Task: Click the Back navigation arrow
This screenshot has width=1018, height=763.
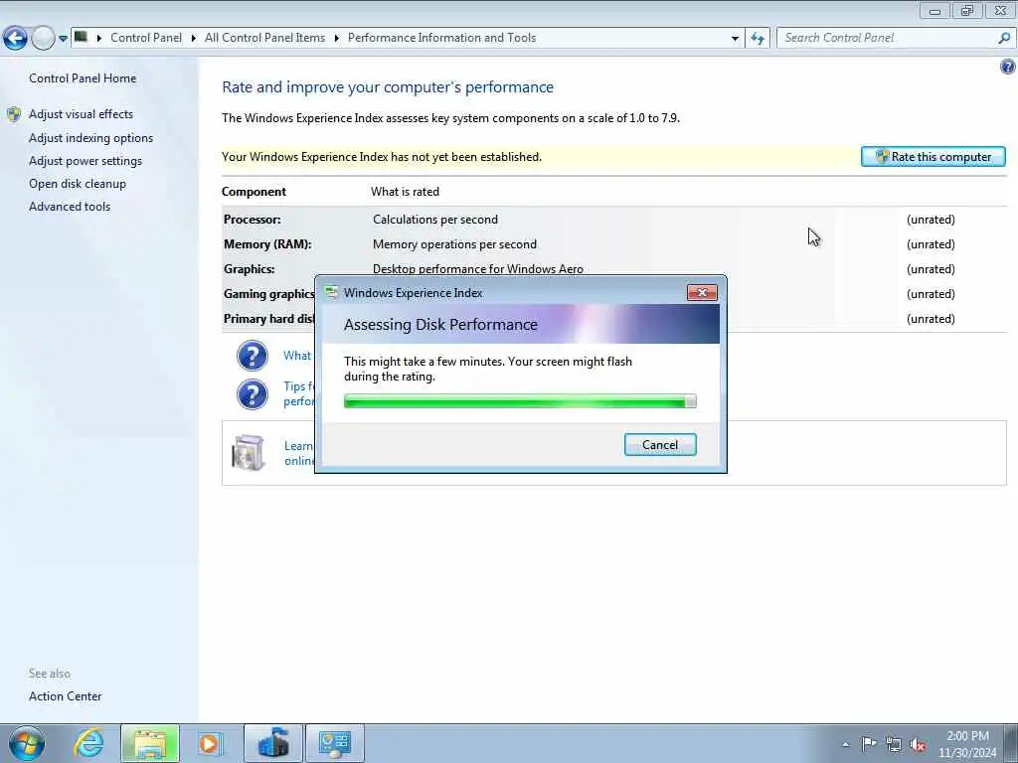Action: pos(16,39)
